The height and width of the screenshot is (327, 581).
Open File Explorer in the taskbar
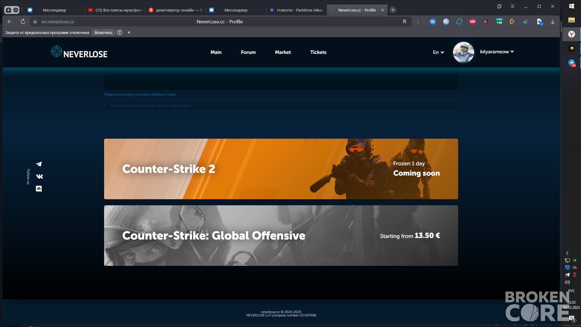pyautogui.click(x=572, y=20)
